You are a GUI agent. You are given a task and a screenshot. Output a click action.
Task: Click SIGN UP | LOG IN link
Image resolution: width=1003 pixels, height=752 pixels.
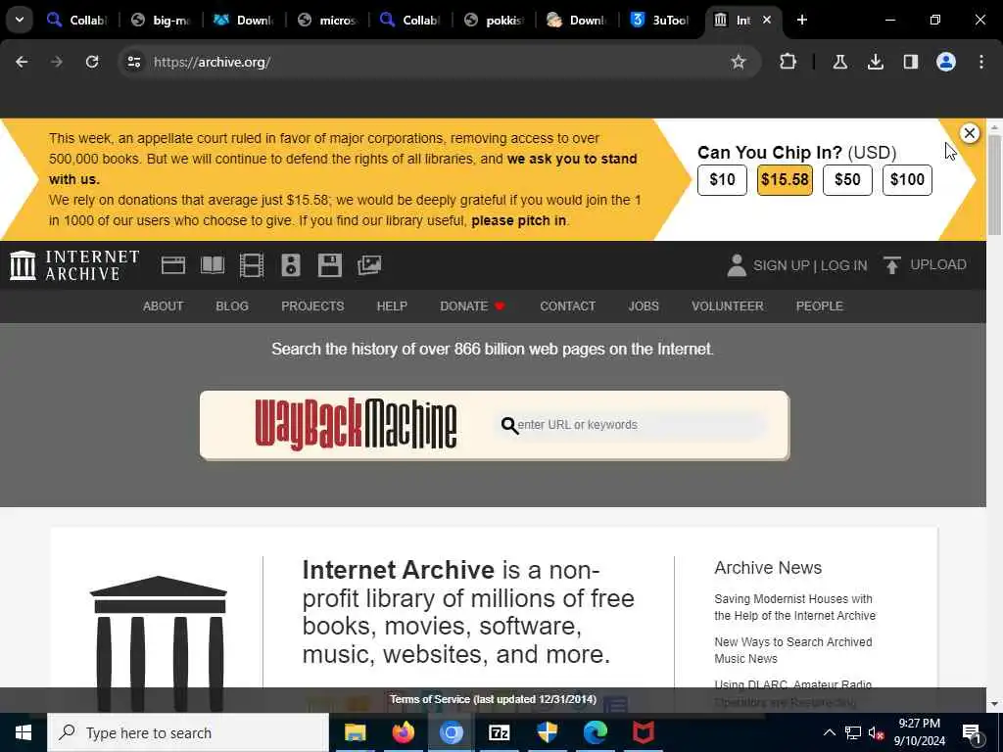point(810,265)
